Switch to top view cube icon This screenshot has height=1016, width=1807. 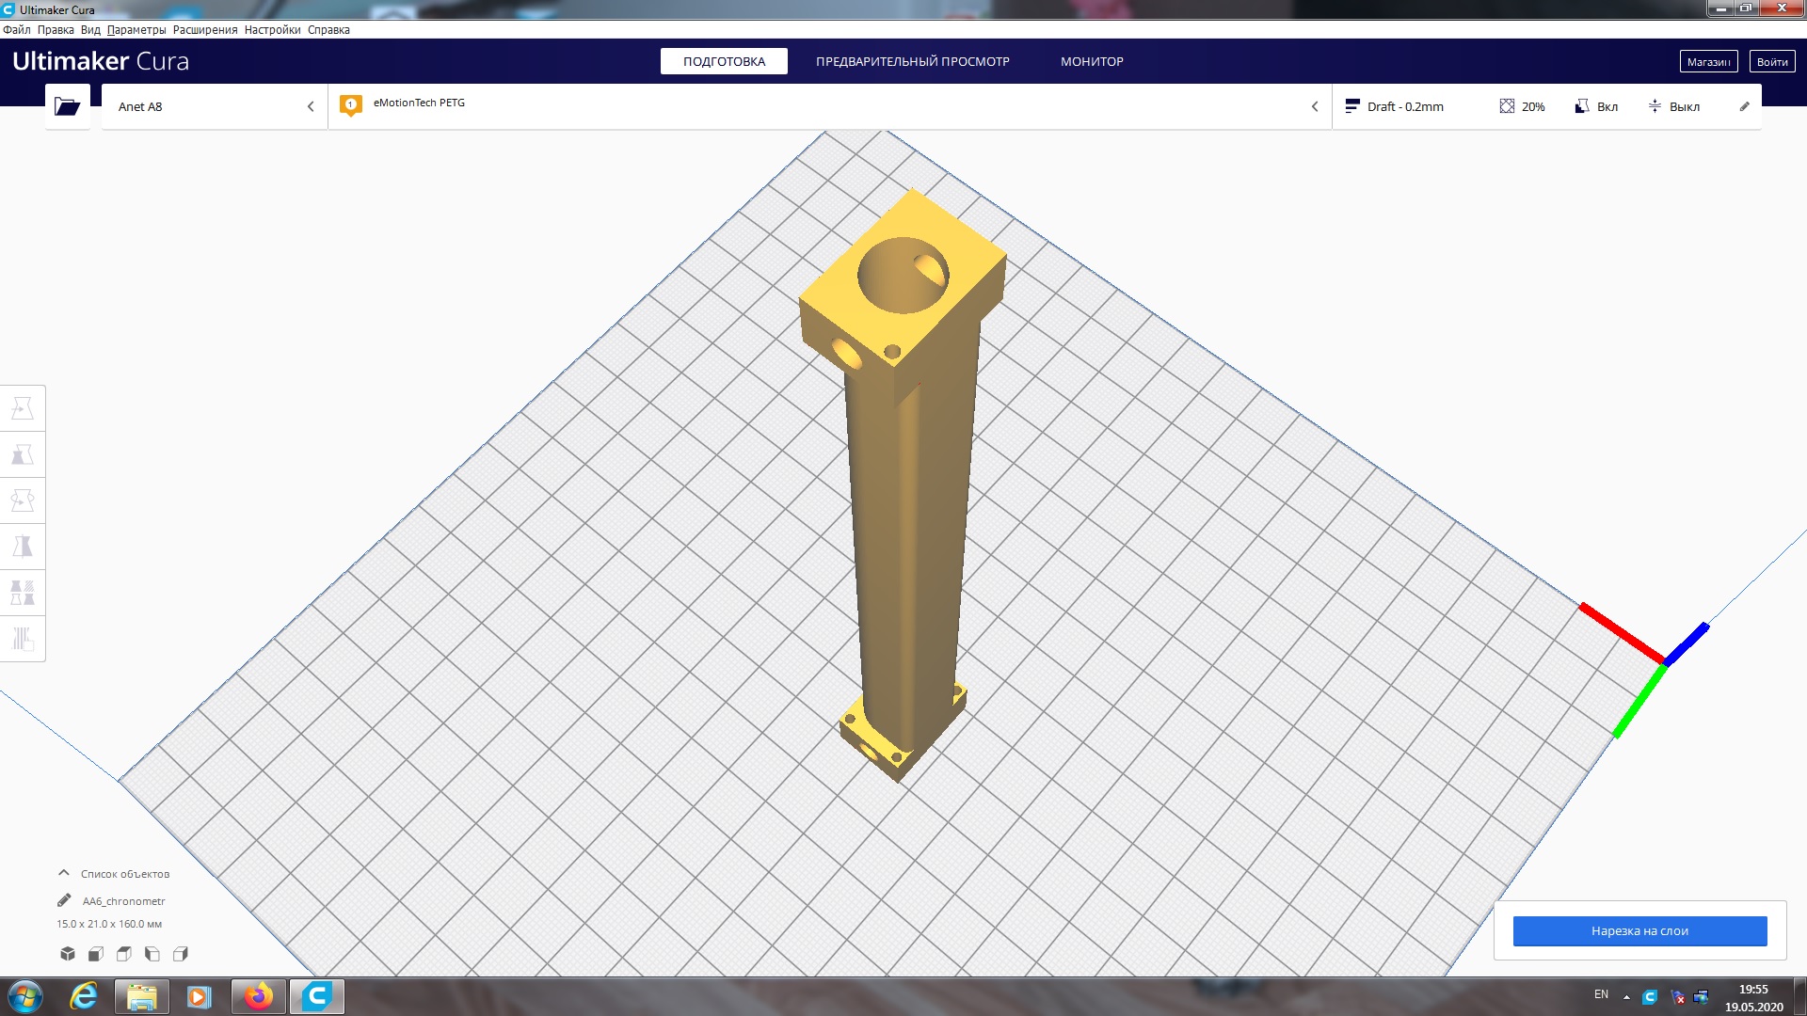click(124, 954)
